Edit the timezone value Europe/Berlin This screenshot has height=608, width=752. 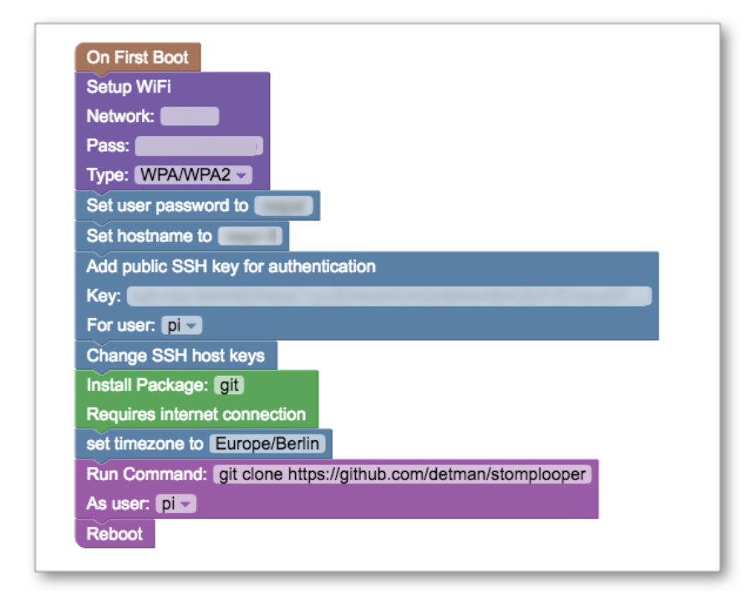[x=267, y=443]
